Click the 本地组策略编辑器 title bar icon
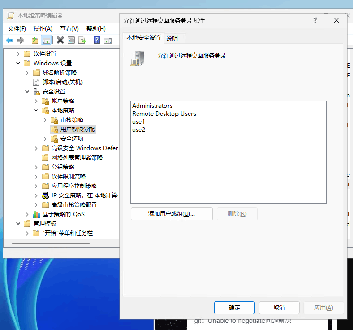The height and width of the screenshot is (330, 353). pyautogui.click(x=10, y=16)
